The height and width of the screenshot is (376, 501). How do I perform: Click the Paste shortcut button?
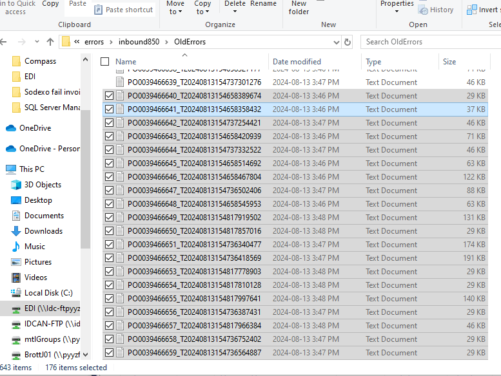click(x=124, y=10)
